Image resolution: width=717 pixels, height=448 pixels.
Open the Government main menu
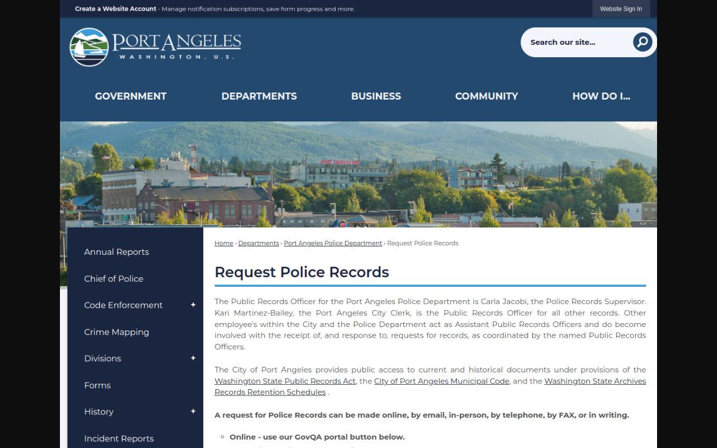pyautogui.click(x=131, y=96)
